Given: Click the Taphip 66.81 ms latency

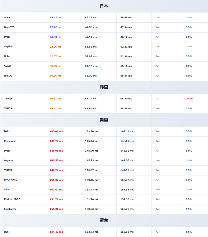Looking at the screenshot, I should click(x=55, y=99).
